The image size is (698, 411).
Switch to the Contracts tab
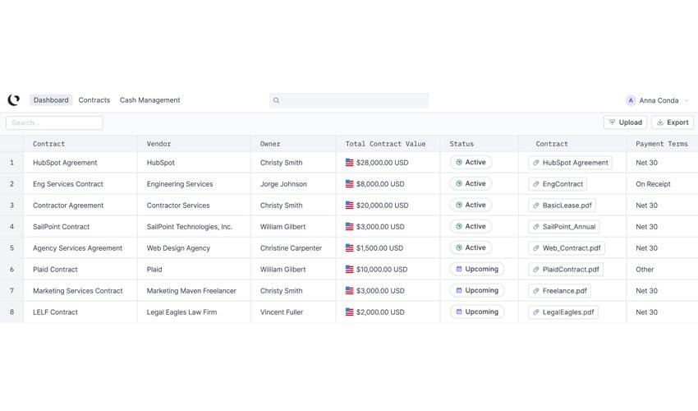[x=94, y=100]
